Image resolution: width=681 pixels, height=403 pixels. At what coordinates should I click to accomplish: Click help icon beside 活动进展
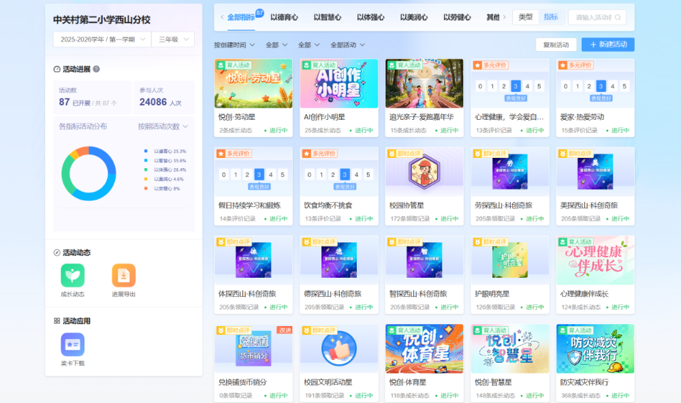(96, 69)
